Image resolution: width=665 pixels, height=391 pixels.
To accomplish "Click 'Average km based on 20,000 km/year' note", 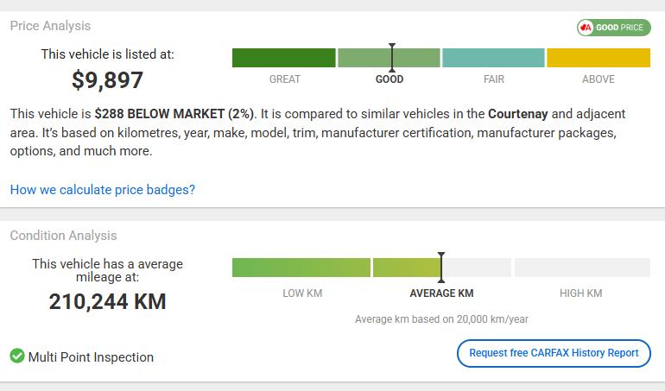I will tap(441, 319).
